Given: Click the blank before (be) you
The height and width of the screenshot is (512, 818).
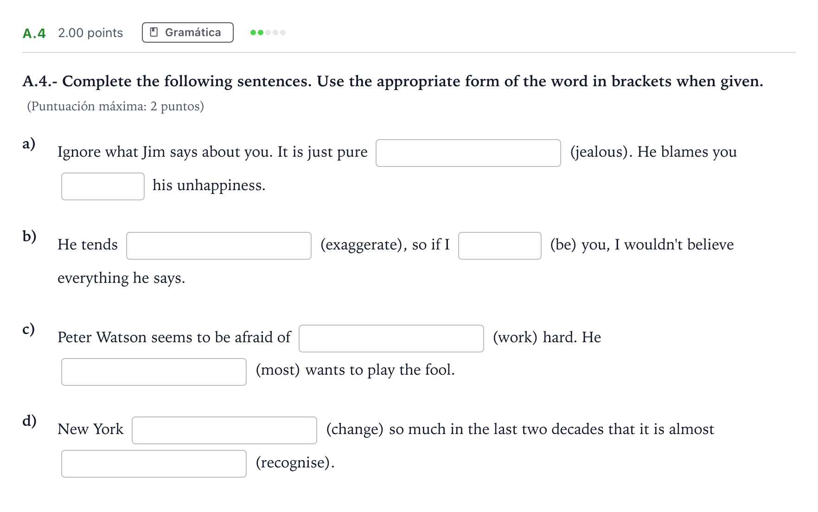Looking at the screenshot, I should 500,246.
